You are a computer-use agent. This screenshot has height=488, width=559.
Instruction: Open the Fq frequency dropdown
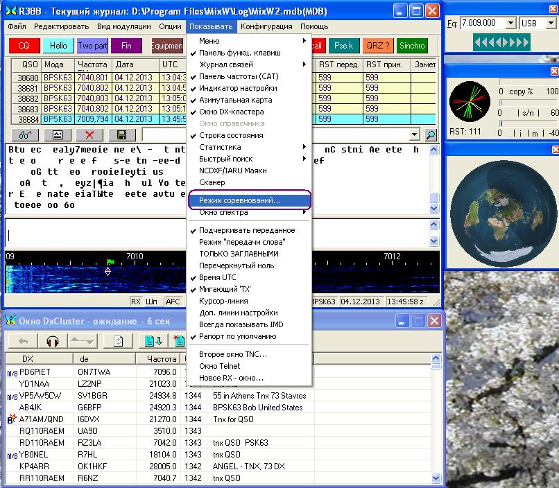(511, 23)
